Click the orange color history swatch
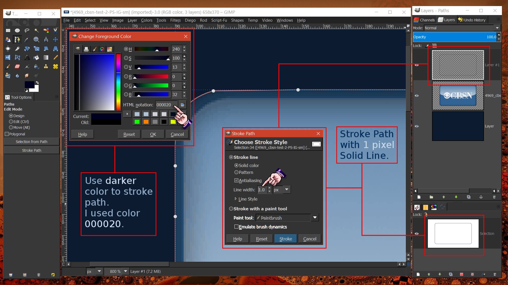This screenshot has height=285, width=508. [146, 122]
